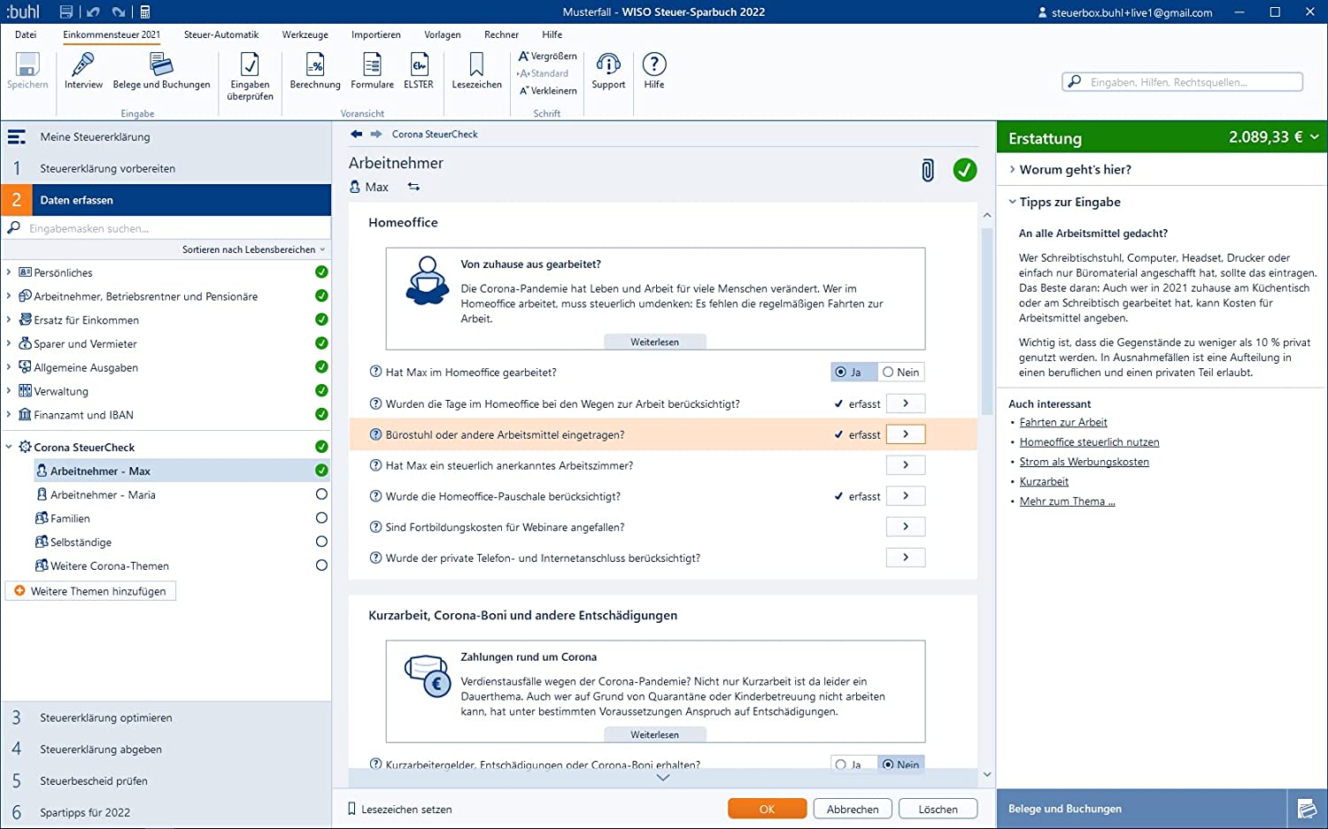Open Sortieren nach Lebensbereichen dropdown
The width and height of the screenshot is (1328, 829).
[x=253, y=249]
